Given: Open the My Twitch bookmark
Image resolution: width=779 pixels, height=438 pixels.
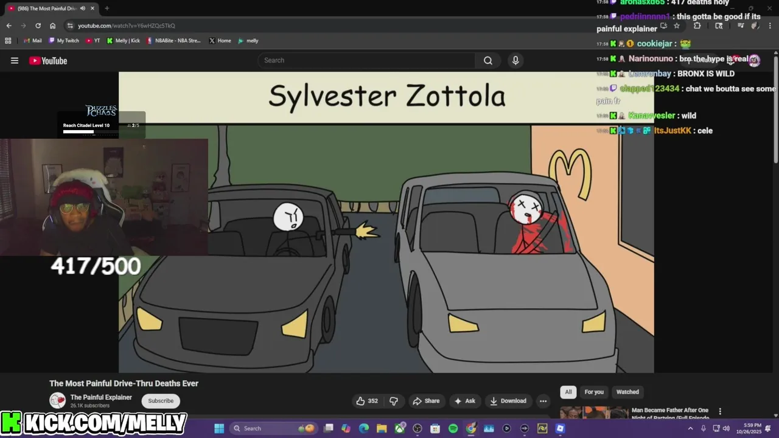Looking at the screenshot, I should pos(64,41).
